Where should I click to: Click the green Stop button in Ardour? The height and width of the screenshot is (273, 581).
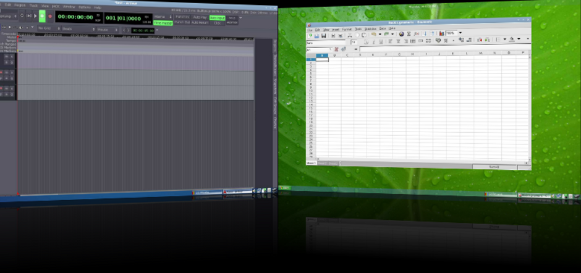pos(42,16)
